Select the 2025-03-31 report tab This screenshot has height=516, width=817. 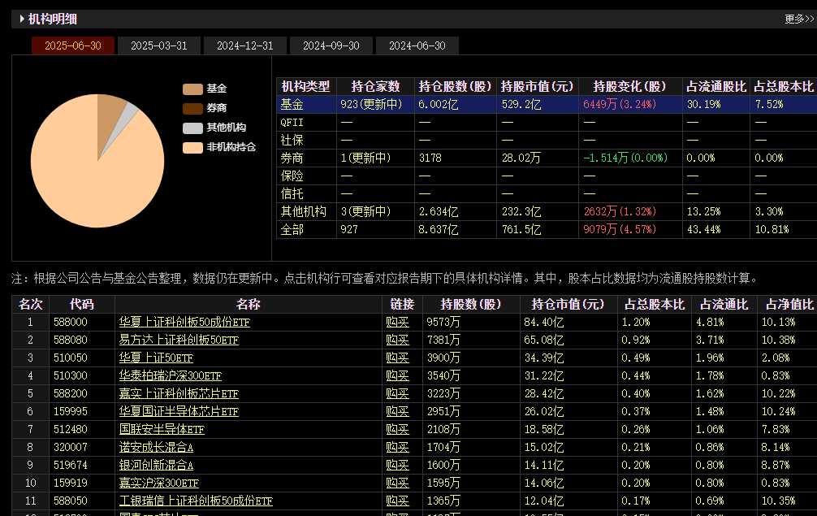pyautogui.click(x=159, y=46)
